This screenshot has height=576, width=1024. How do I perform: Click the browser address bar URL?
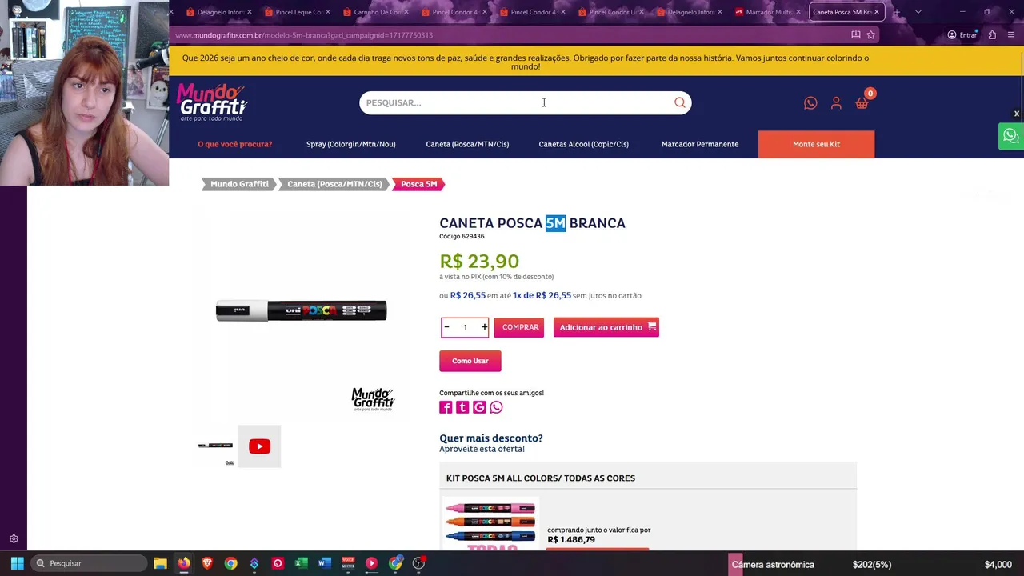click(x=304, y=35)
